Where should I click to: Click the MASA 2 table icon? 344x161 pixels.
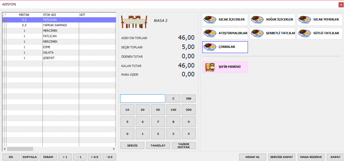133,21
